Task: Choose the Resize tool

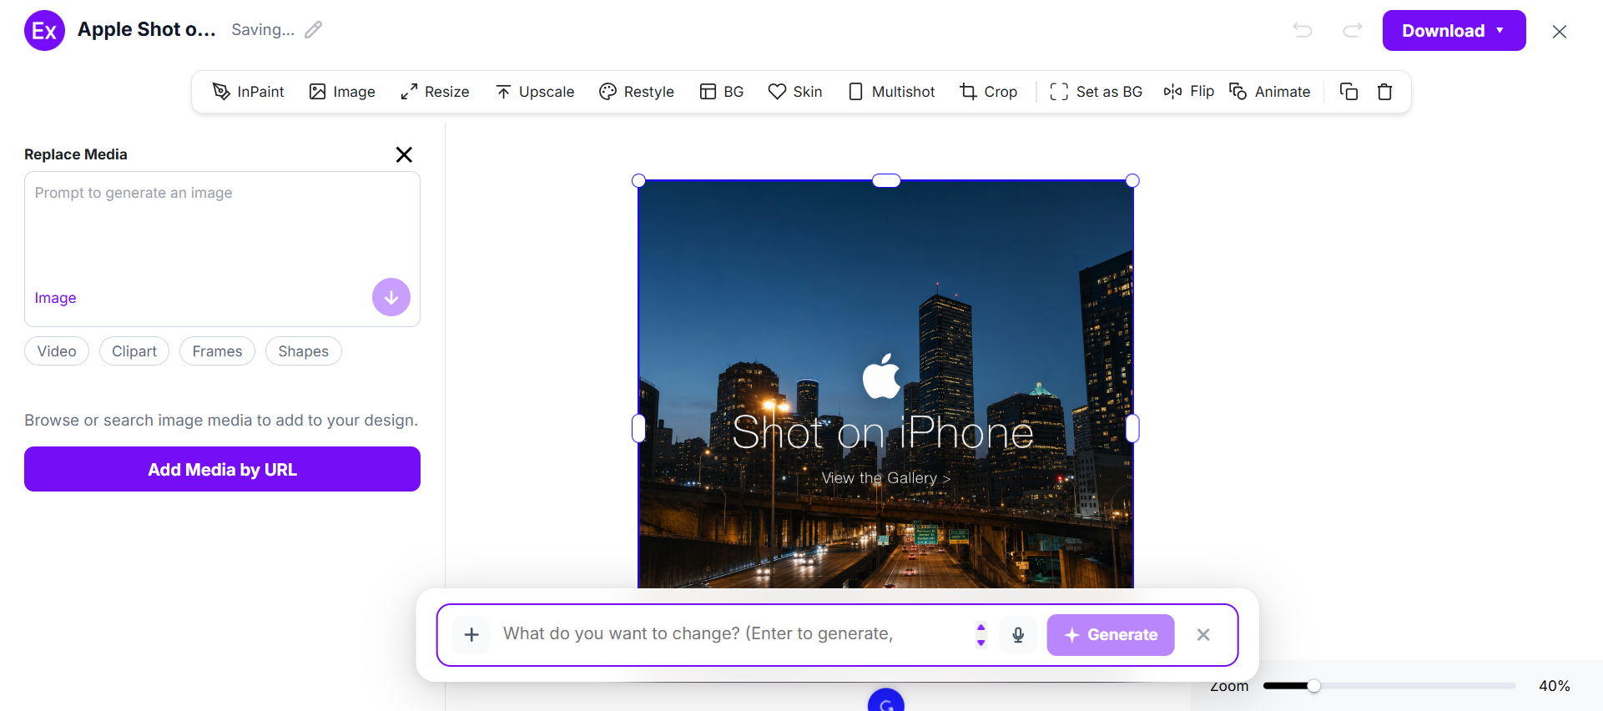Action: click(435, 92)
